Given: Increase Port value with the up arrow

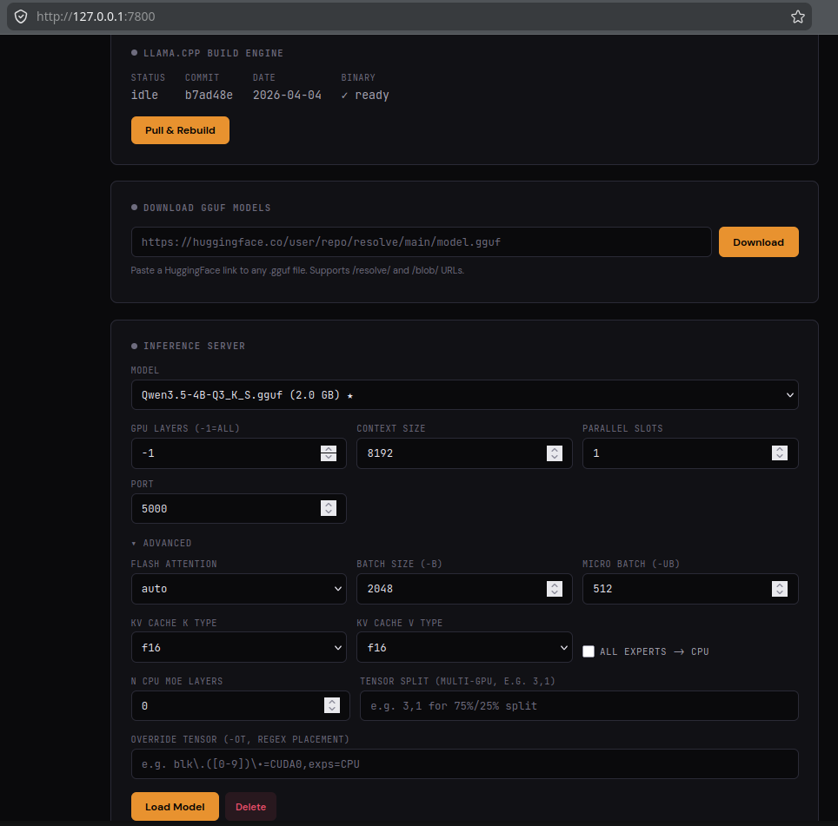Looking at the screenshot, I should (328, 505).
